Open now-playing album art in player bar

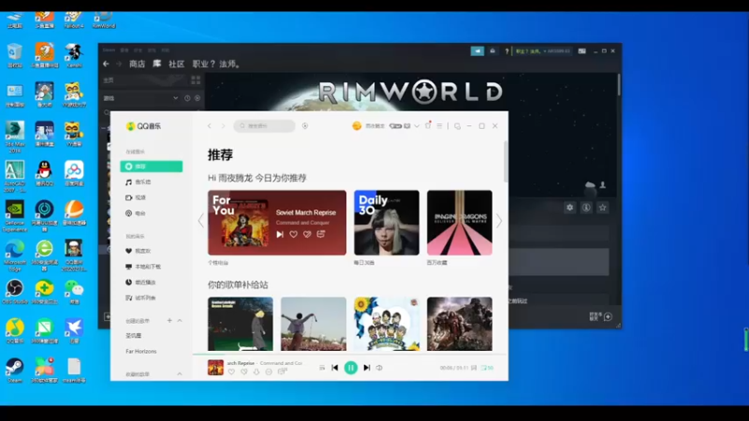pos(215,368)
